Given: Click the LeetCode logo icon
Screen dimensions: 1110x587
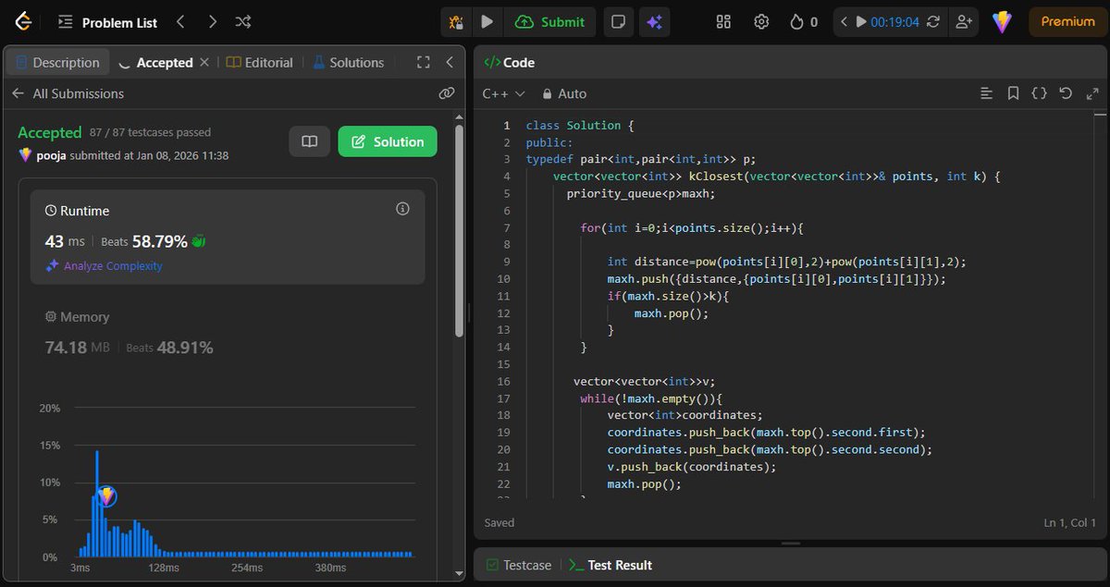Looking at the screenshot, I should (22, 21).
